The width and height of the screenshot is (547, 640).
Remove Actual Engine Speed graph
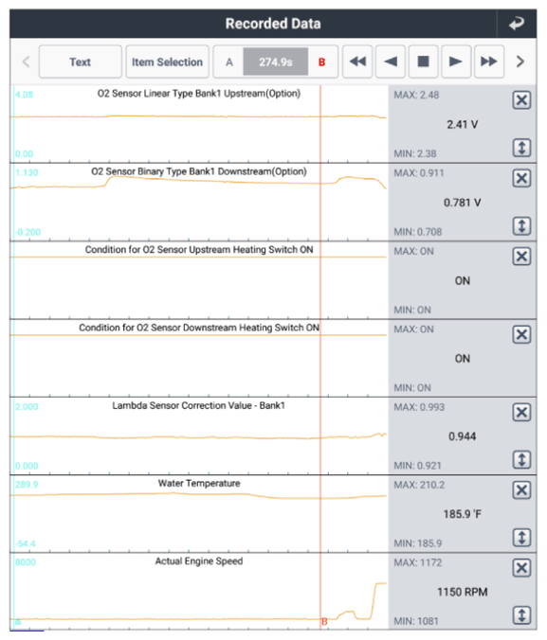tap(521, 568)
